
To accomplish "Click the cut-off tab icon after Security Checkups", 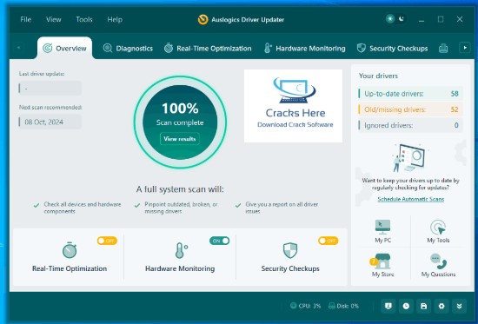I will (443, 48).
